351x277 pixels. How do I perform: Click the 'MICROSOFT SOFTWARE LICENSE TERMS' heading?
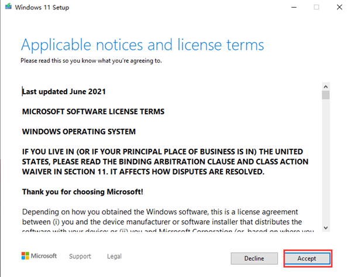click(x=93, y=111)
